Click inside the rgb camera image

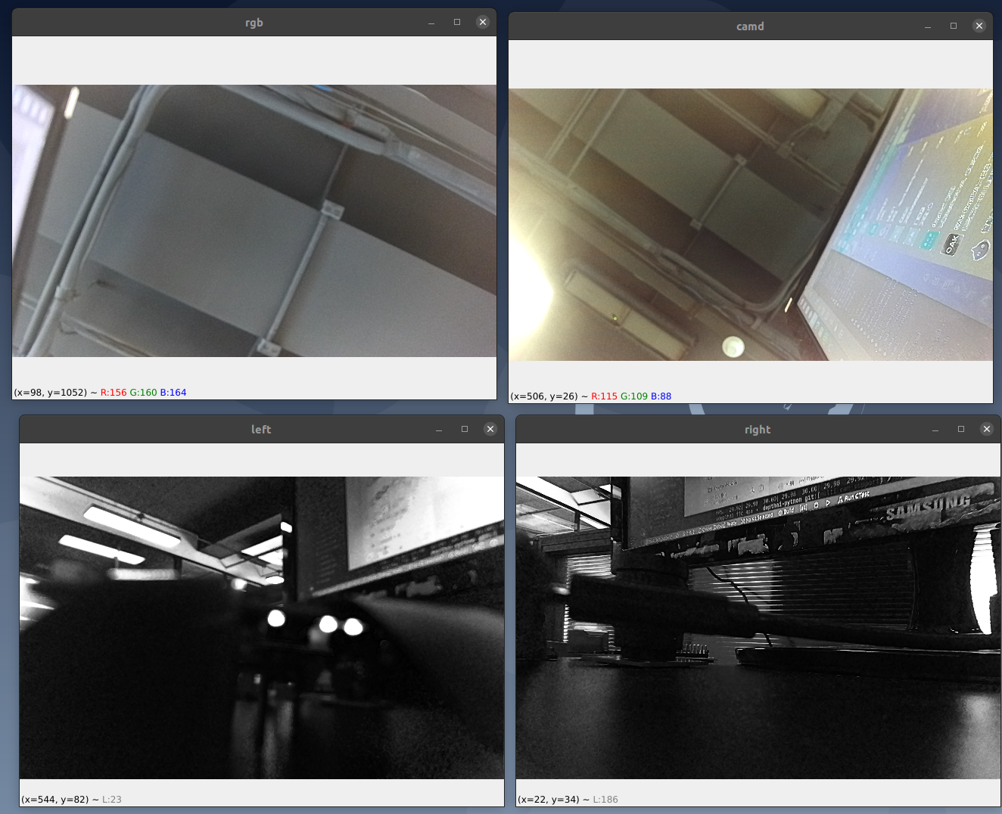(254, 221)
